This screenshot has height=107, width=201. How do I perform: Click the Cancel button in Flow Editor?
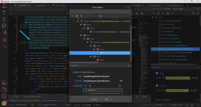(x=94, y=99)
